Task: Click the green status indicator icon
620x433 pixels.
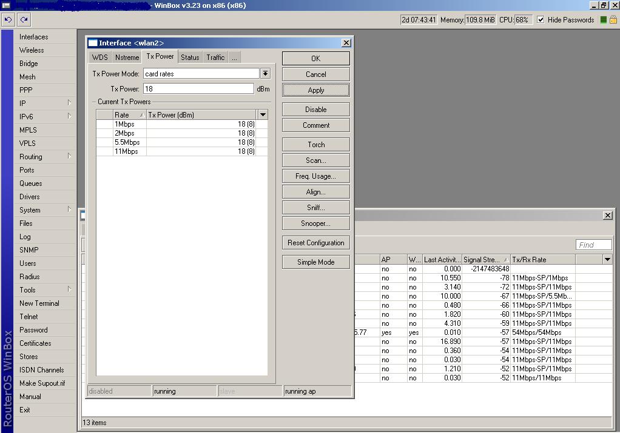Action: 603,19
